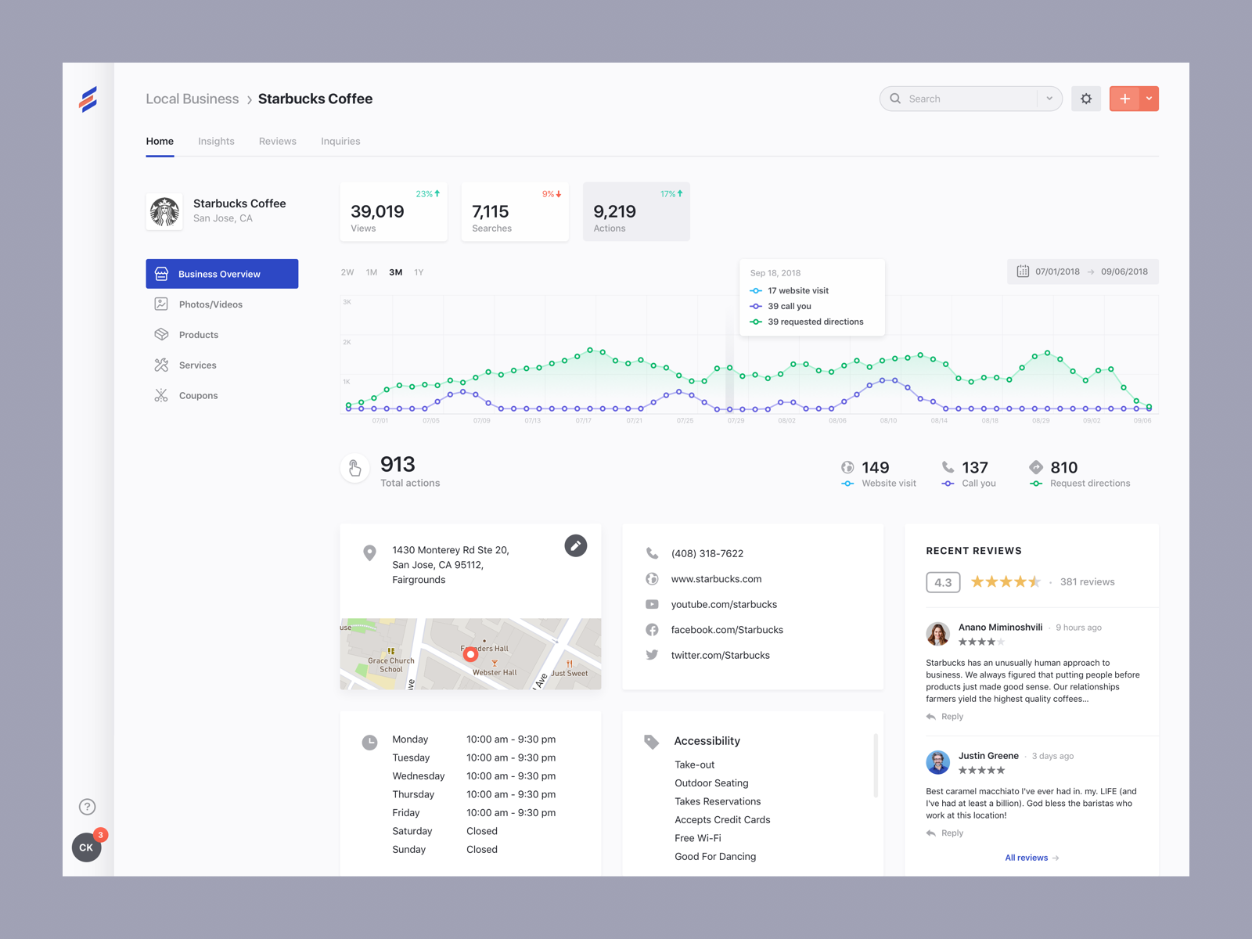Click the orange plus add button

[1124, 99]
